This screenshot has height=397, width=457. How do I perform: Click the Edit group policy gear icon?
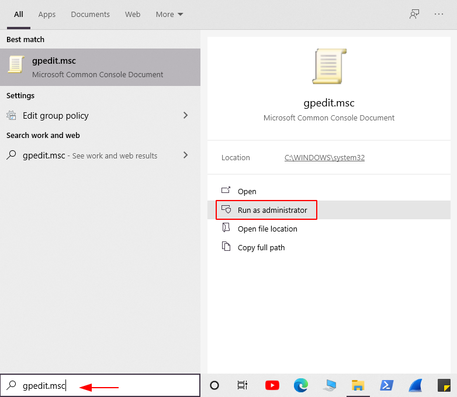pyautogui.click(x=11, y=116)
